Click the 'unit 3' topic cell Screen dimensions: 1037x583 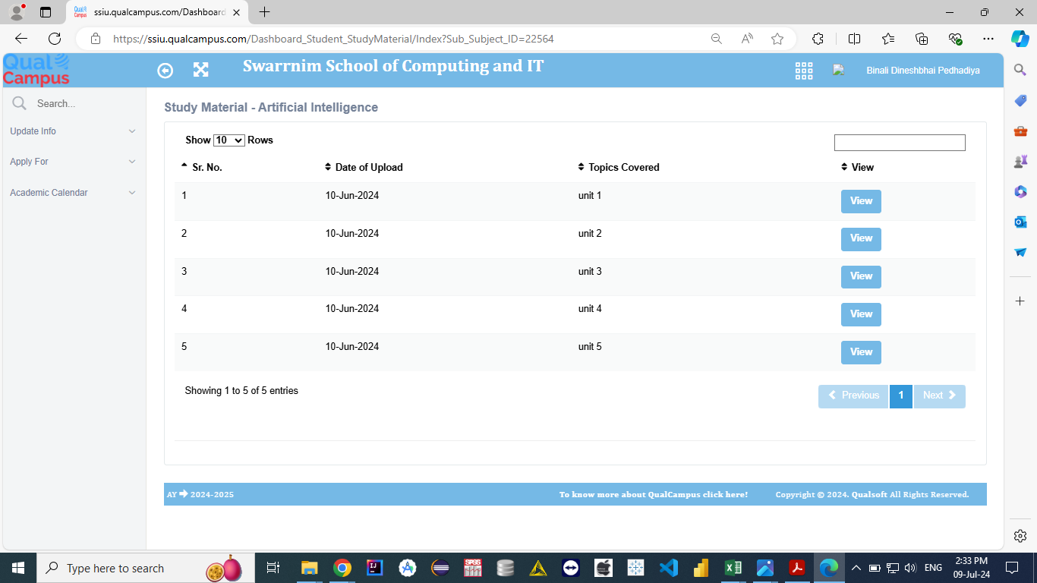590,271
